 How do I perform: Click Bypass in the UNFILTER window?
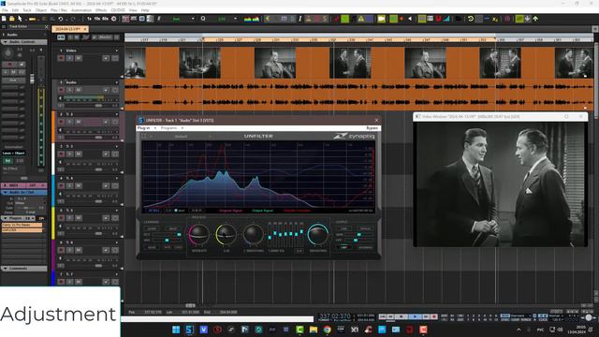tap(373, 128)
